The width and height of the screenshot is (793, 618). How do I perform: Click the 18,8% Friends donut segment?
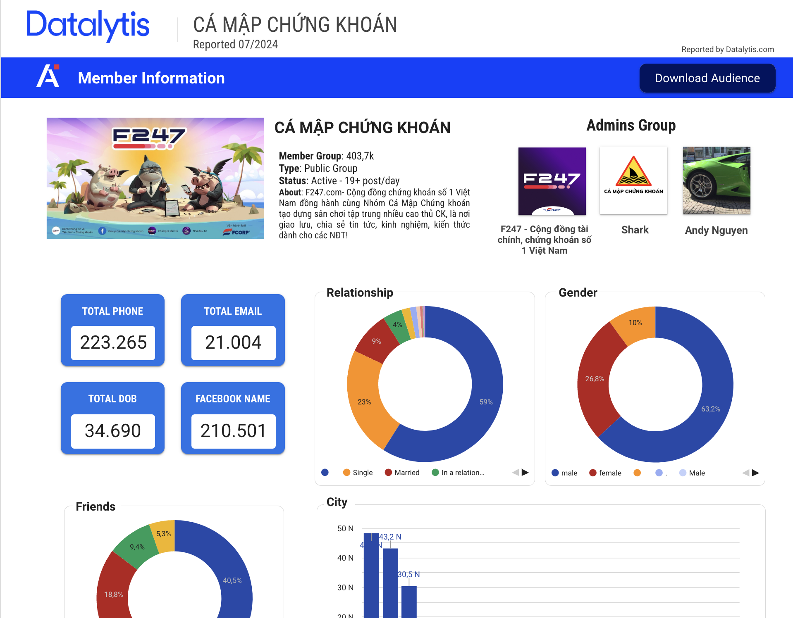coord(113,594)
